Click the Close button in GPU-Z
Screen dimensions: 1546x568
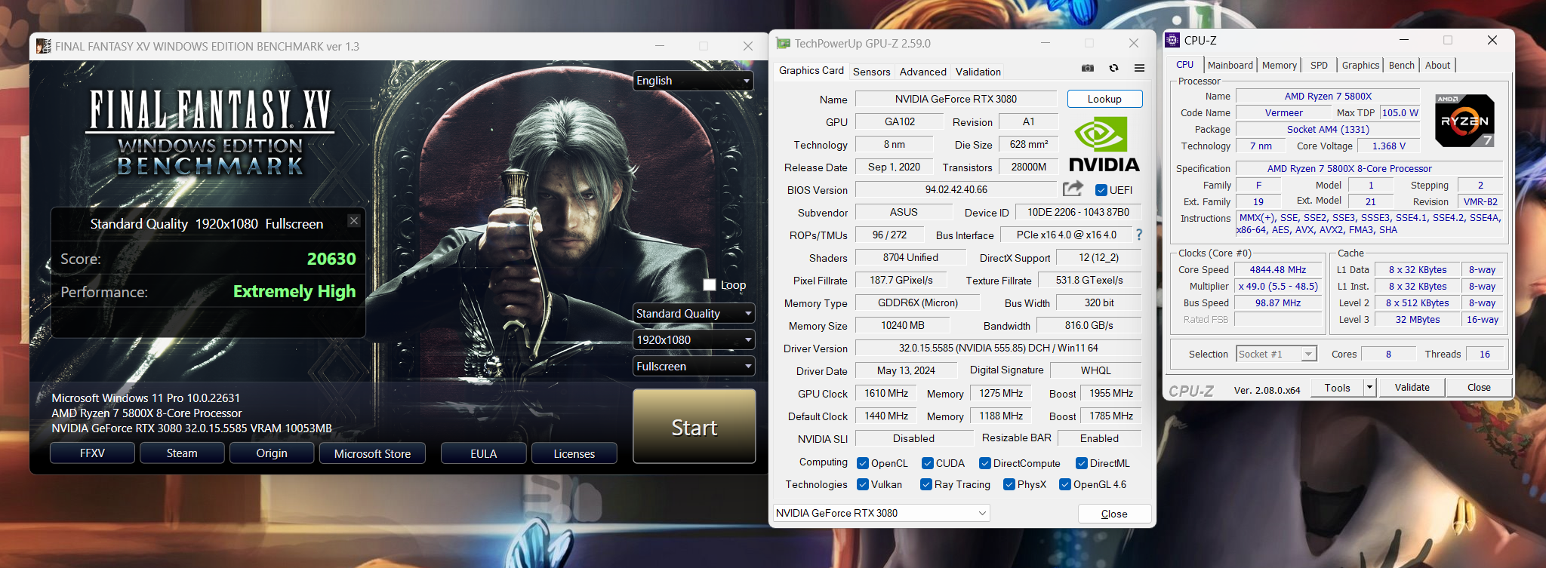(x=1114, y=514)
